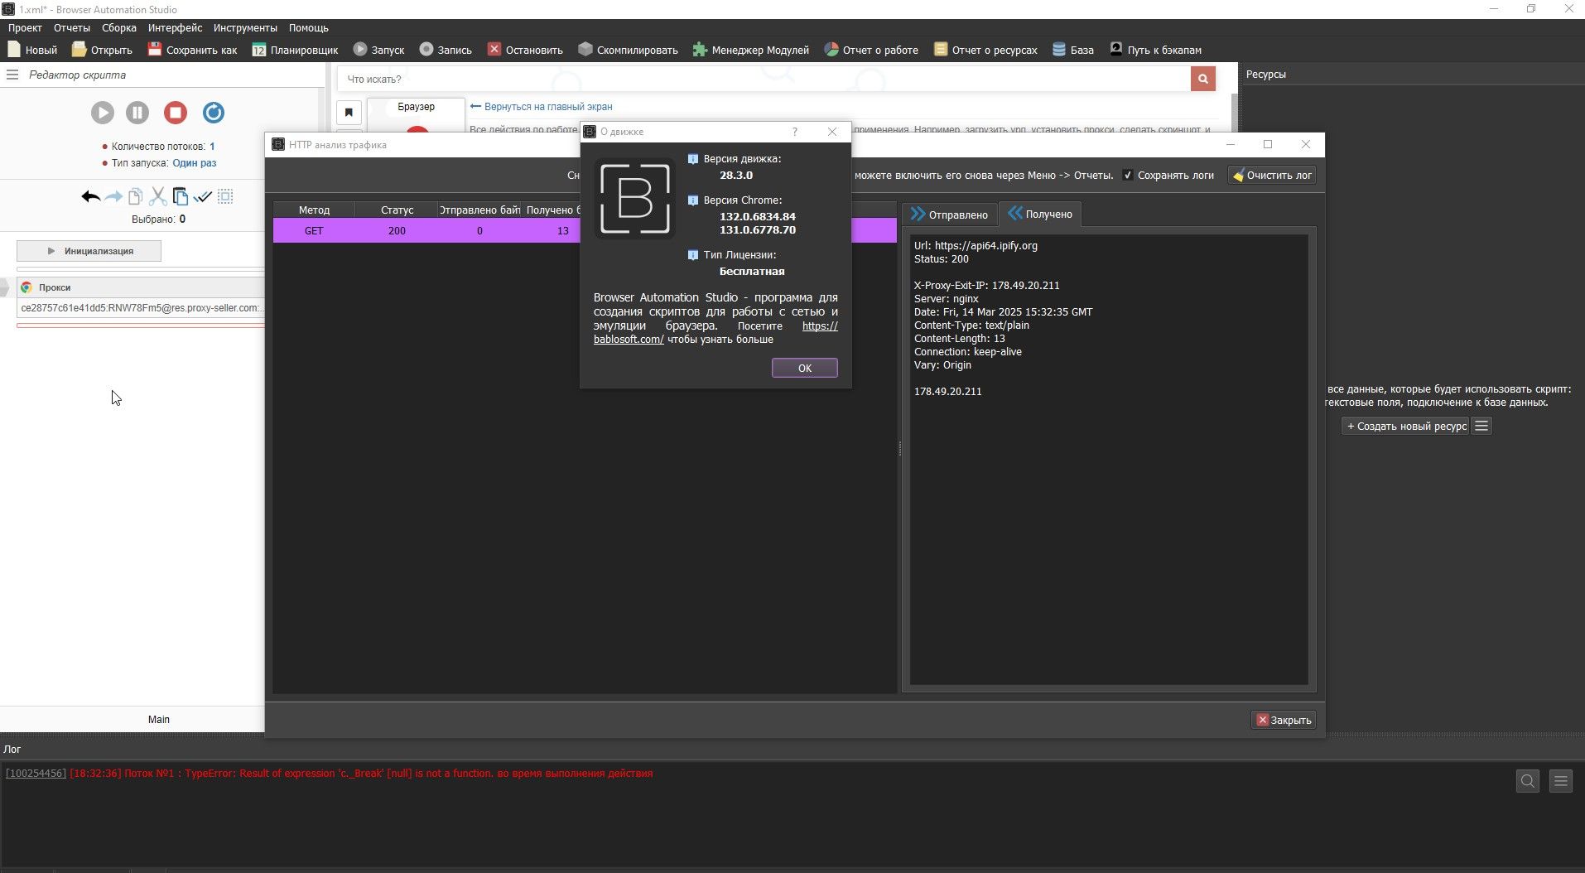The height and width of the screenshot is (873, 1585).
Task: Open the log search magnifier icon
Action: tap(1527, 781)
